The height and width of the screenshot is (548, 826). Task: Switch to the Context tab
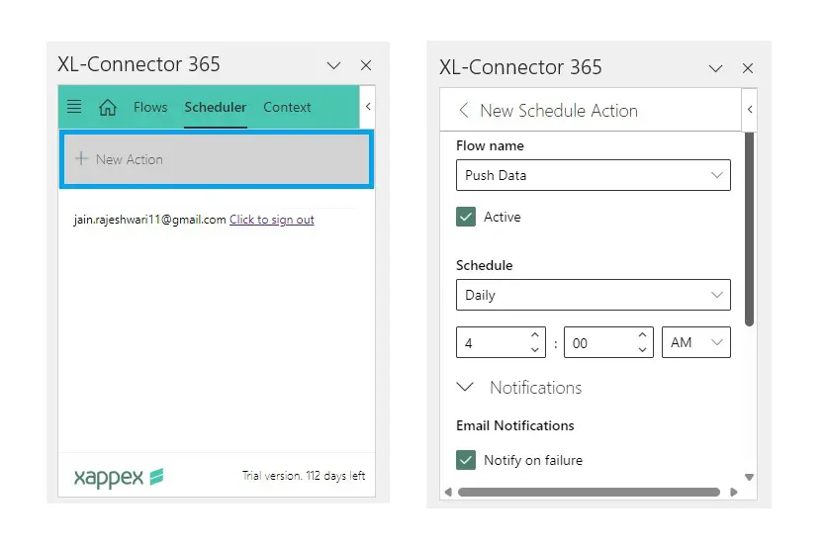(x=287, y=107)
